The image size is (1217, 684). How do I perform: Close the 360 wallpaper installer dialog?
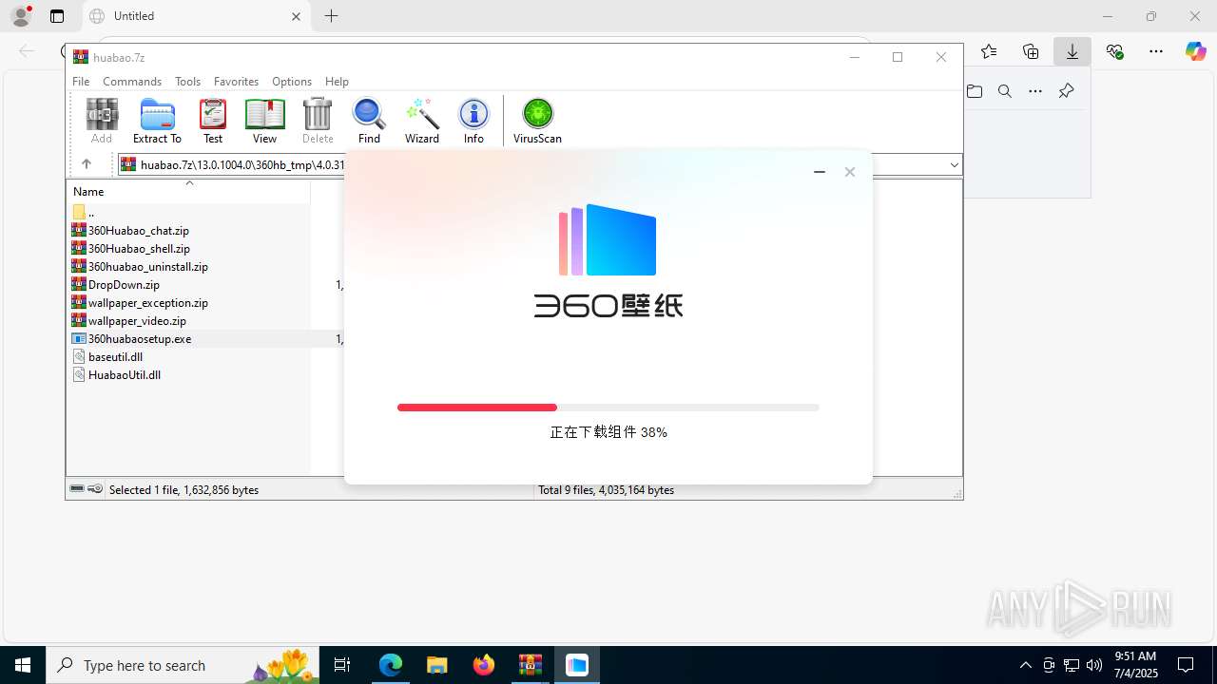850,172
